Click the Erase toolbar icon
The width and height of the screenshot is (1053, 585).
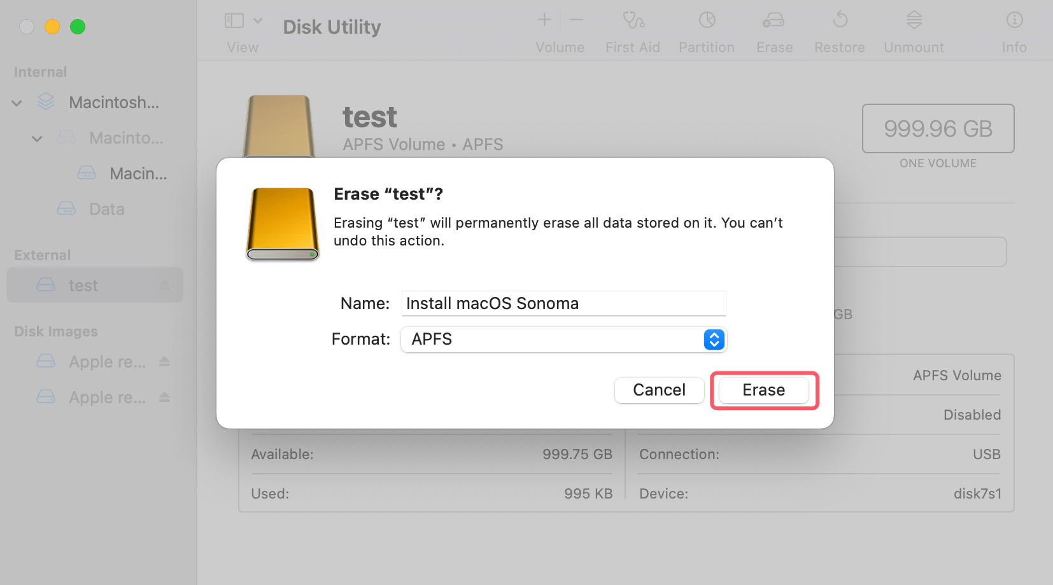(774, 29)
